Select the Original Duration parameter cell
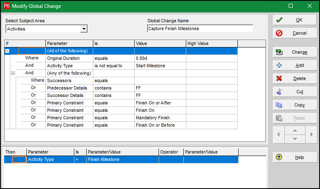This screenshot has width=320, height=189. click(x=69, y=58)
